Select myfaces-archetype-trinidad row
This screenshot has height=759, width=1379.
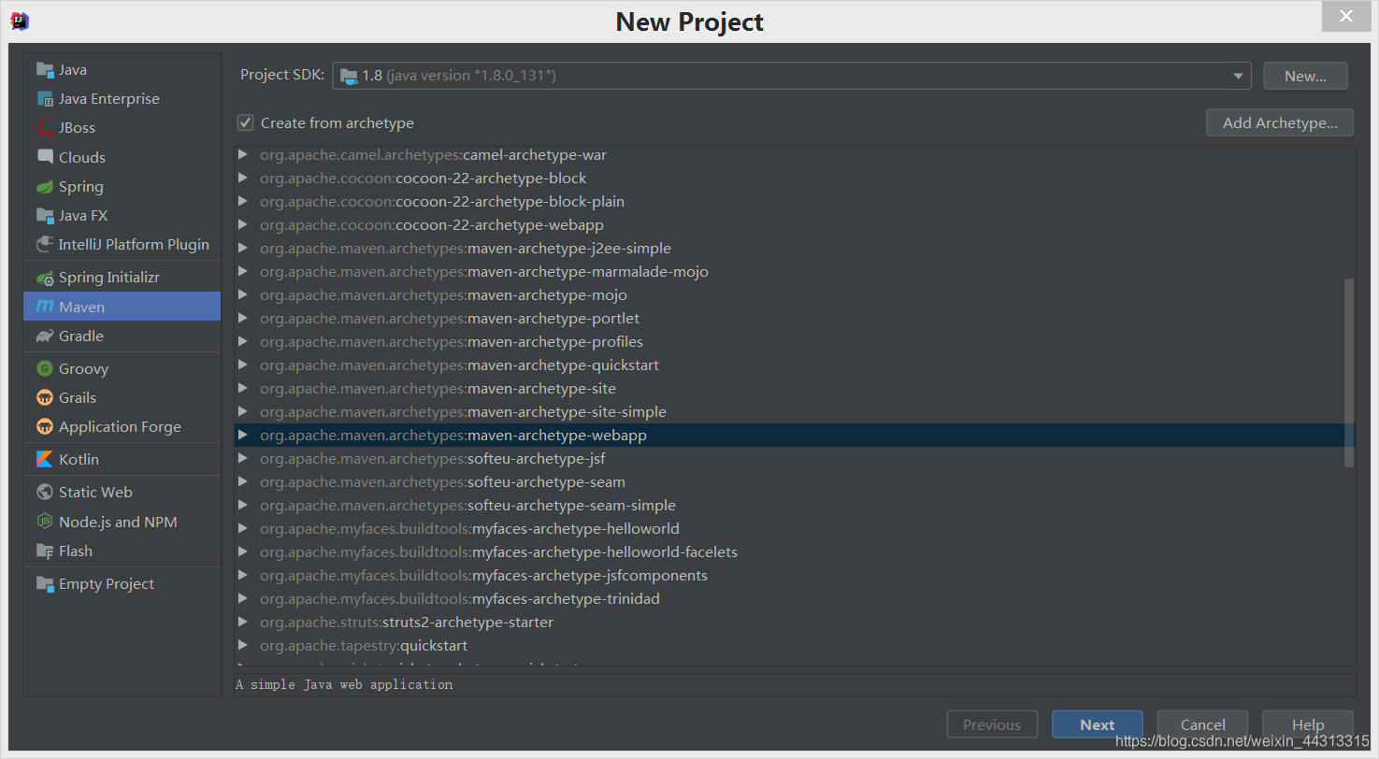point(795,598)
